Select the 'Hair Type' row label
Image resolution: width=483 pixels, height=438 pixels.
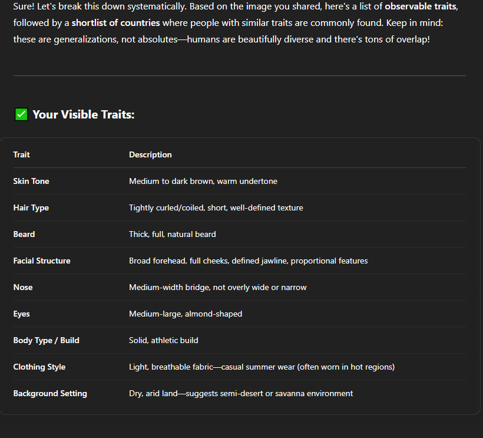[x=31, y=208]
